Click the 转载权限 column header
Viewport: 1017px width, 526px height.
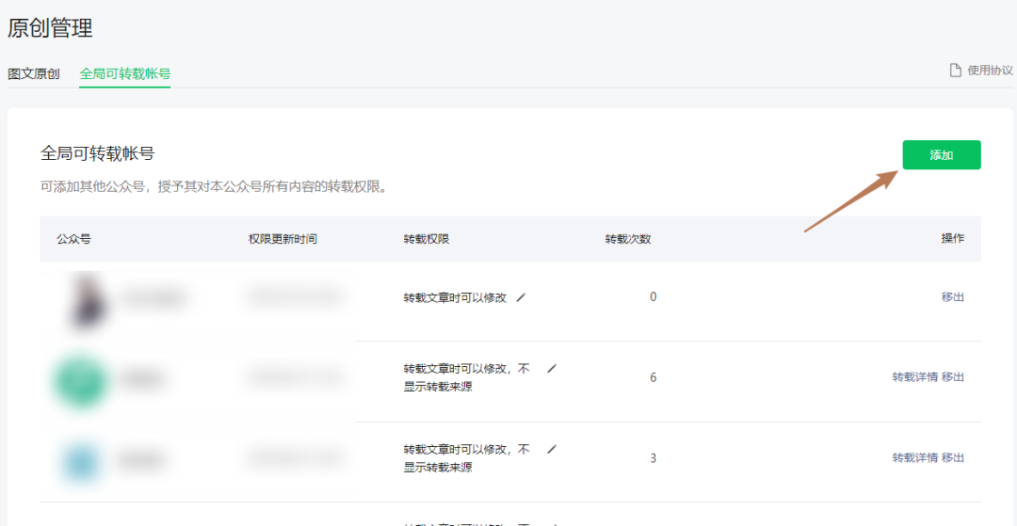(427, 239)
